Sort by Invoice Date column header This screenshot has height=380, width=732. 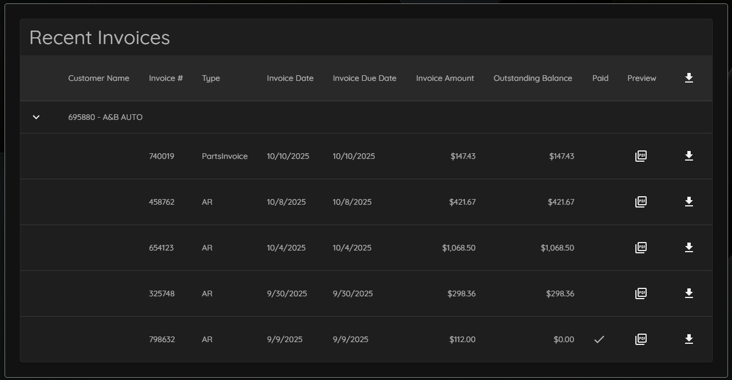coord(290,78)
